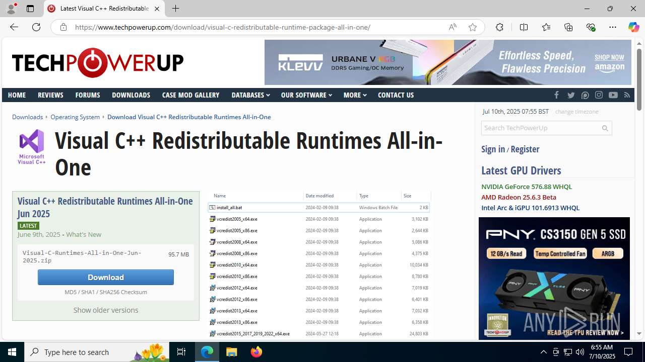Image resolution: width=645 pixels, height=362 pixels.
Task: Expand the DATABASES menu
Action: (x=250, y=95)
